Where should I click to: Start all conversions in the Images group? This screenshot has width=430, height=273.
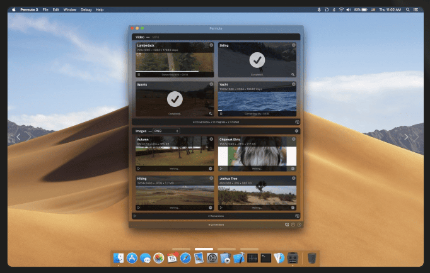point(135,216)
